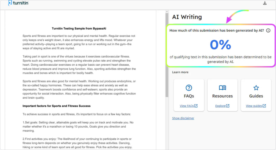Click the Guides star icon
Screen dimensions: 276x150
coord(256,88)
